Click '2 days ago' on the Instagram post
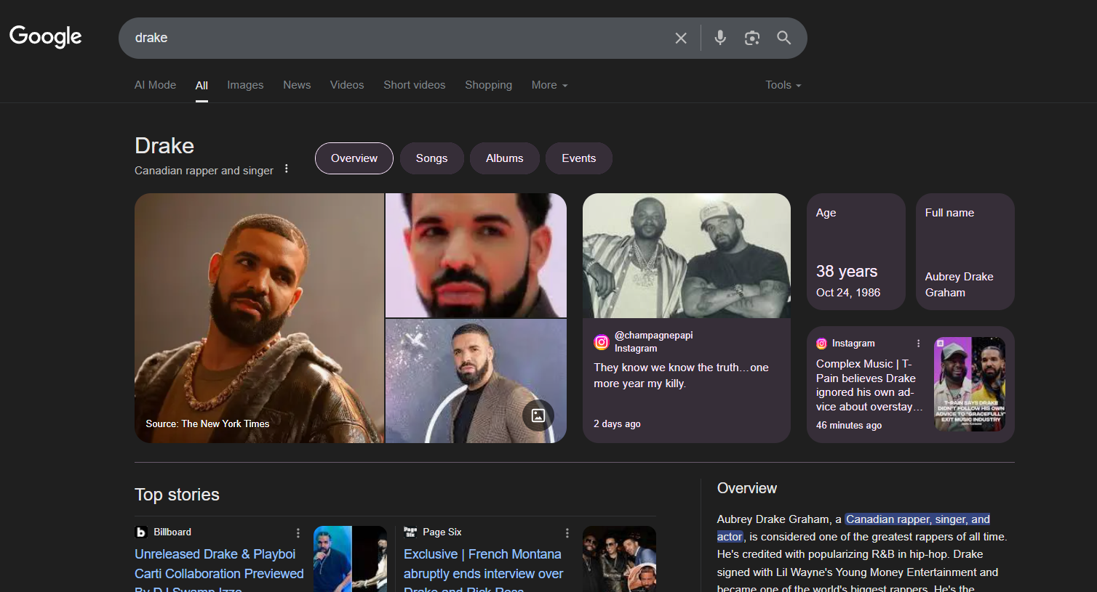 pyautogui.click(x=617, y=423)
